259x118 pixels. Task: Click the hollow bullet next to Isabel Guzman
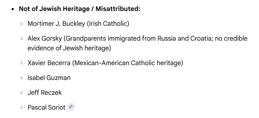pyautogui.click(x=22, y=78)
